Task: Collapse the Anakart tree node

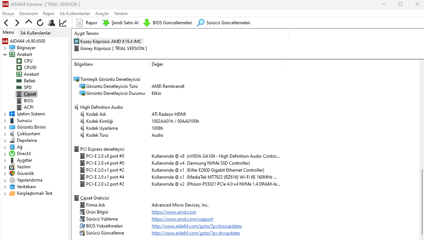Action: (x=5, y=54)
